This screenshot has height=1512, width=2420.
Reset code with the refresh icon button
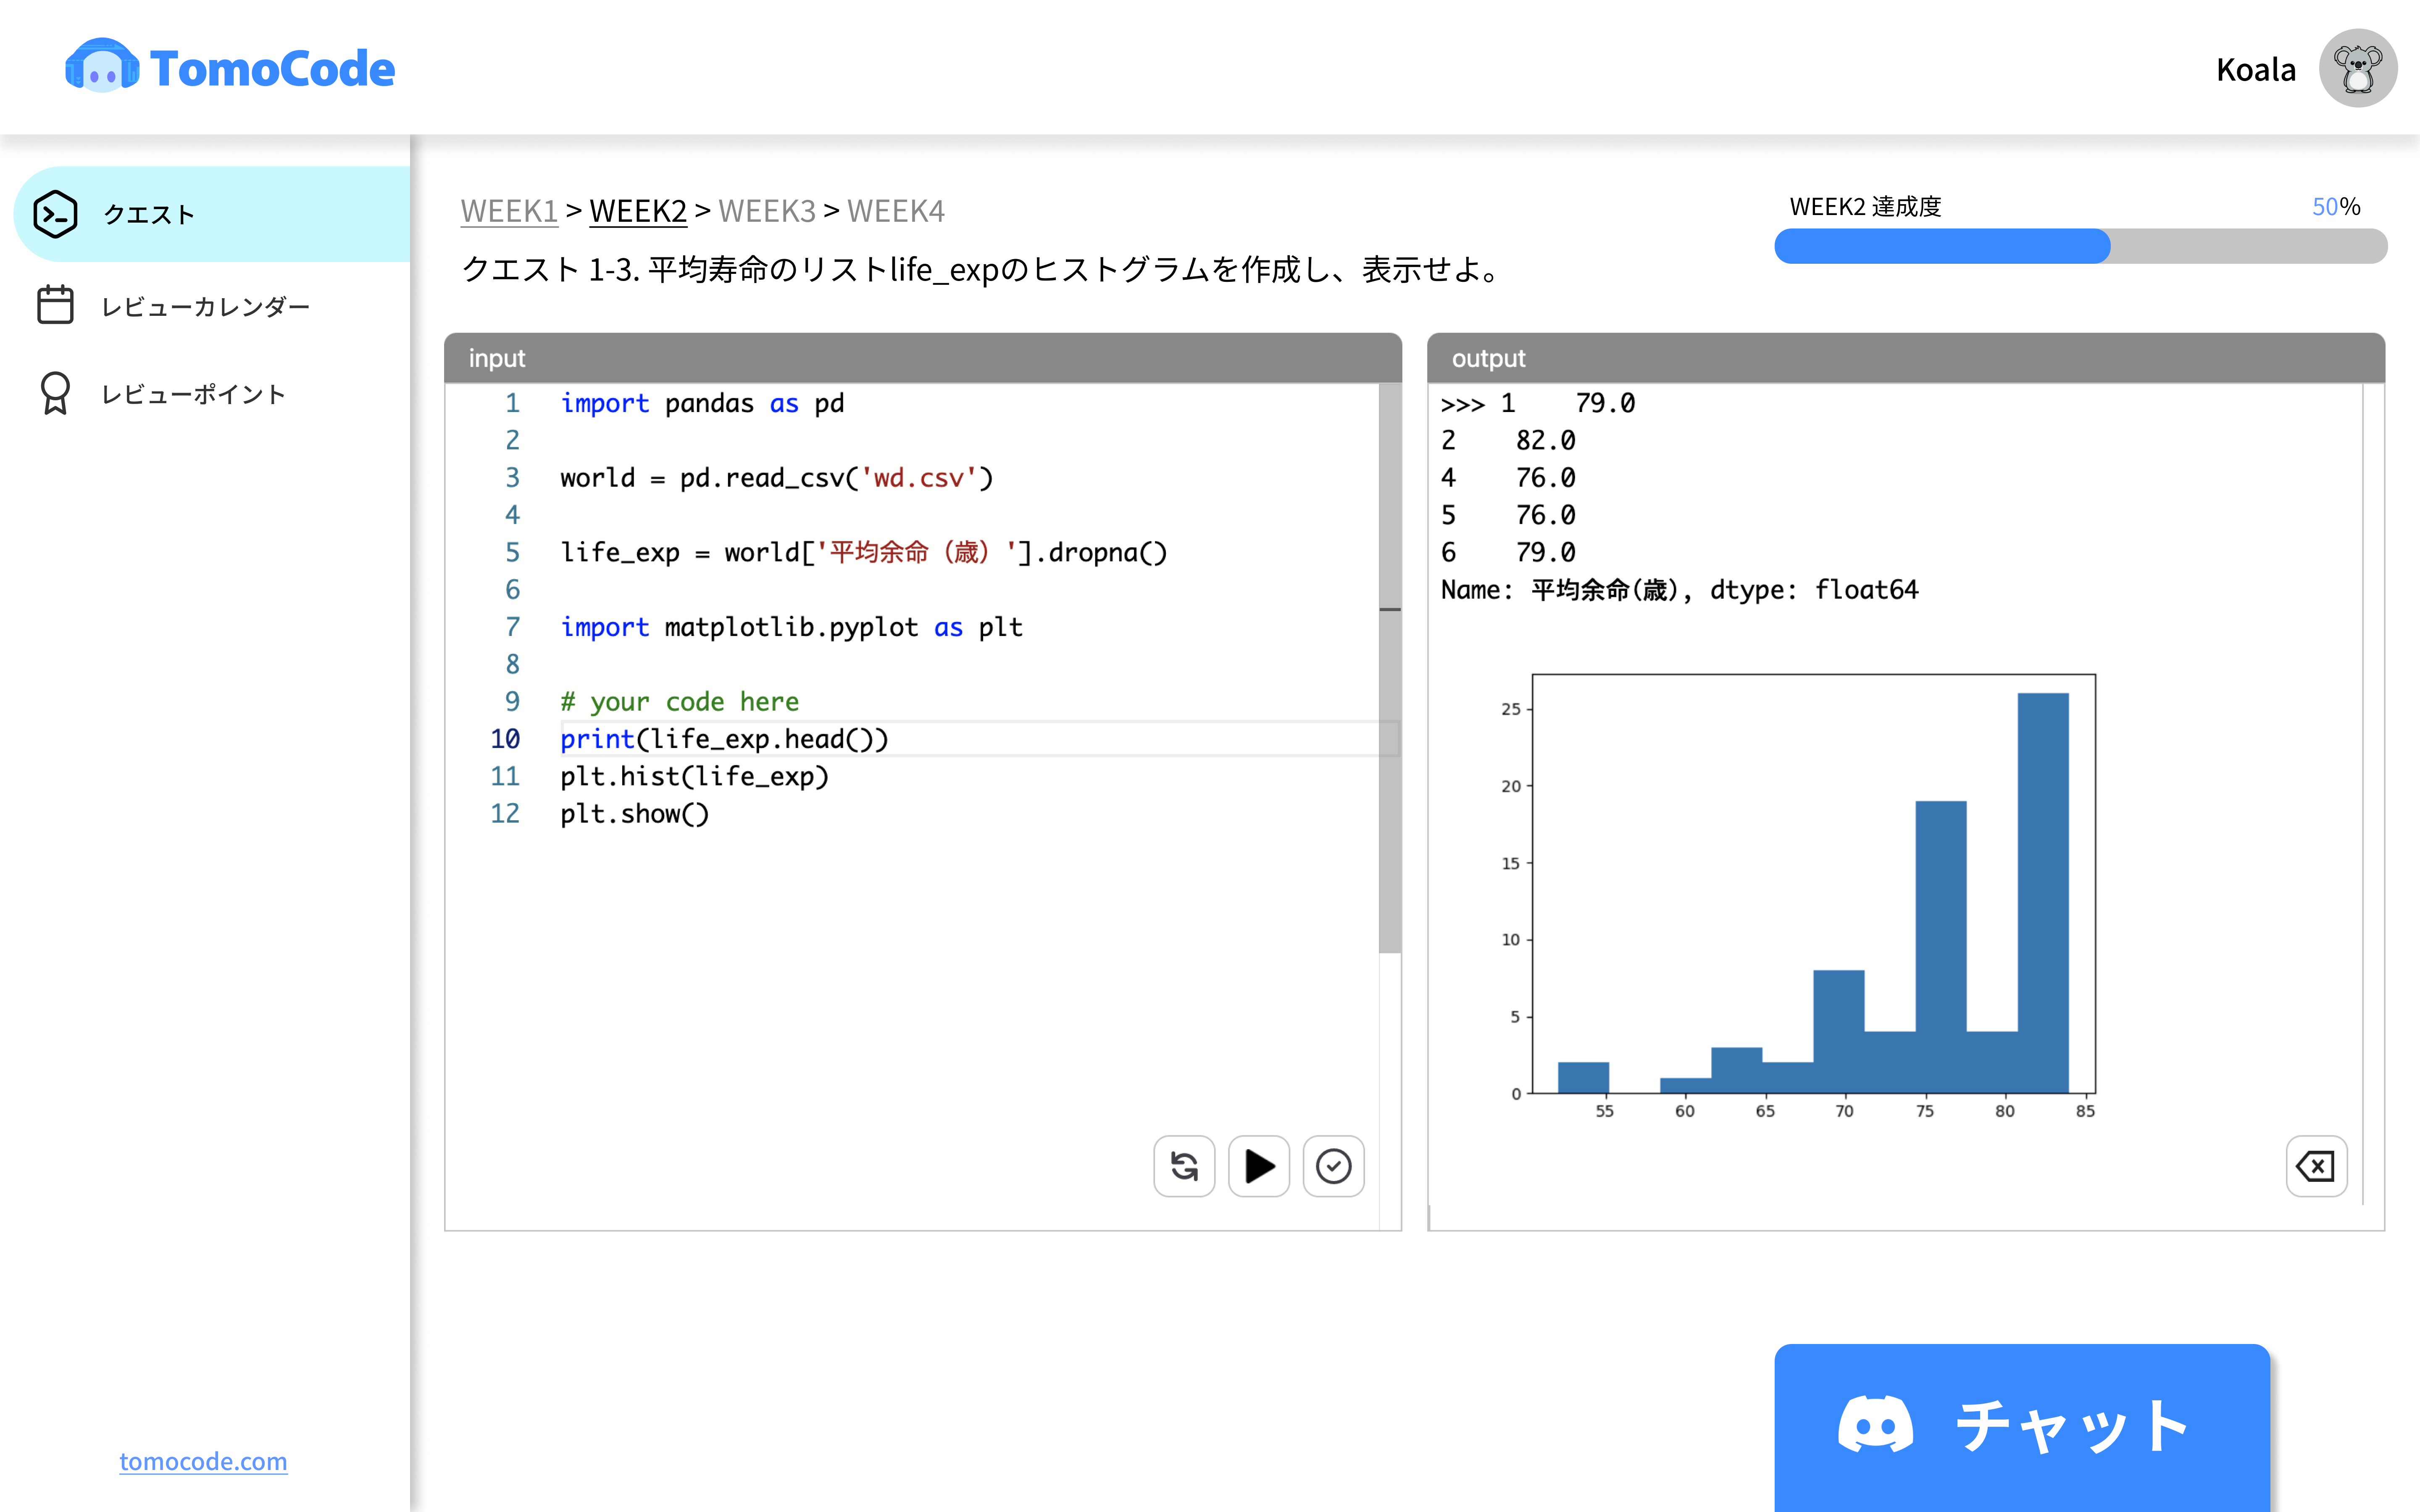pos(1184,1166)
